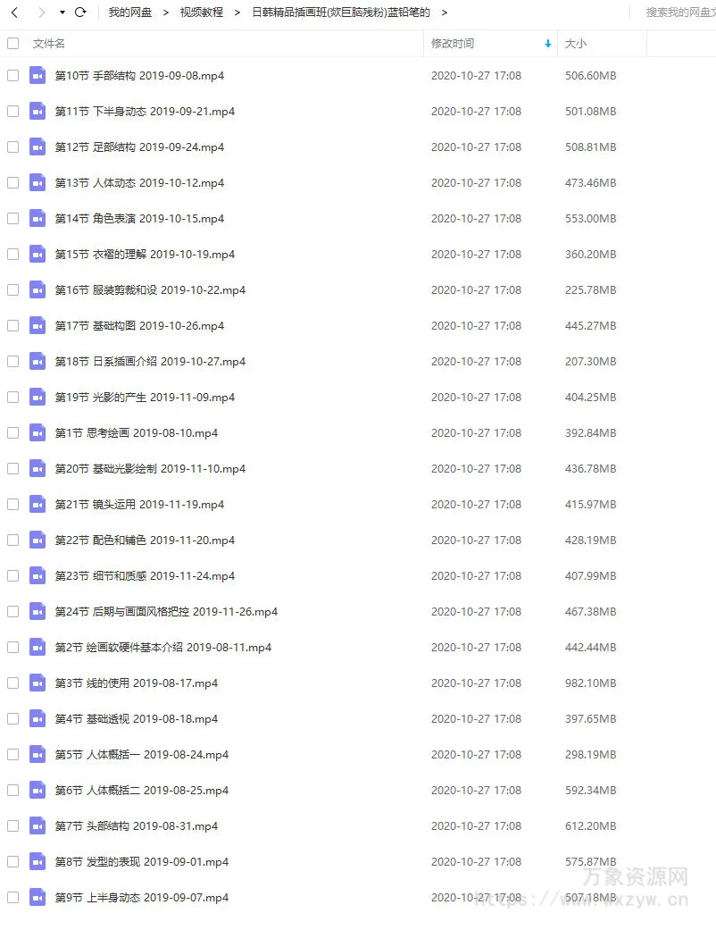Screen dimensions: 716x930
Task: Click the video icon of 第9节 上半身动态
Action: 37,897
